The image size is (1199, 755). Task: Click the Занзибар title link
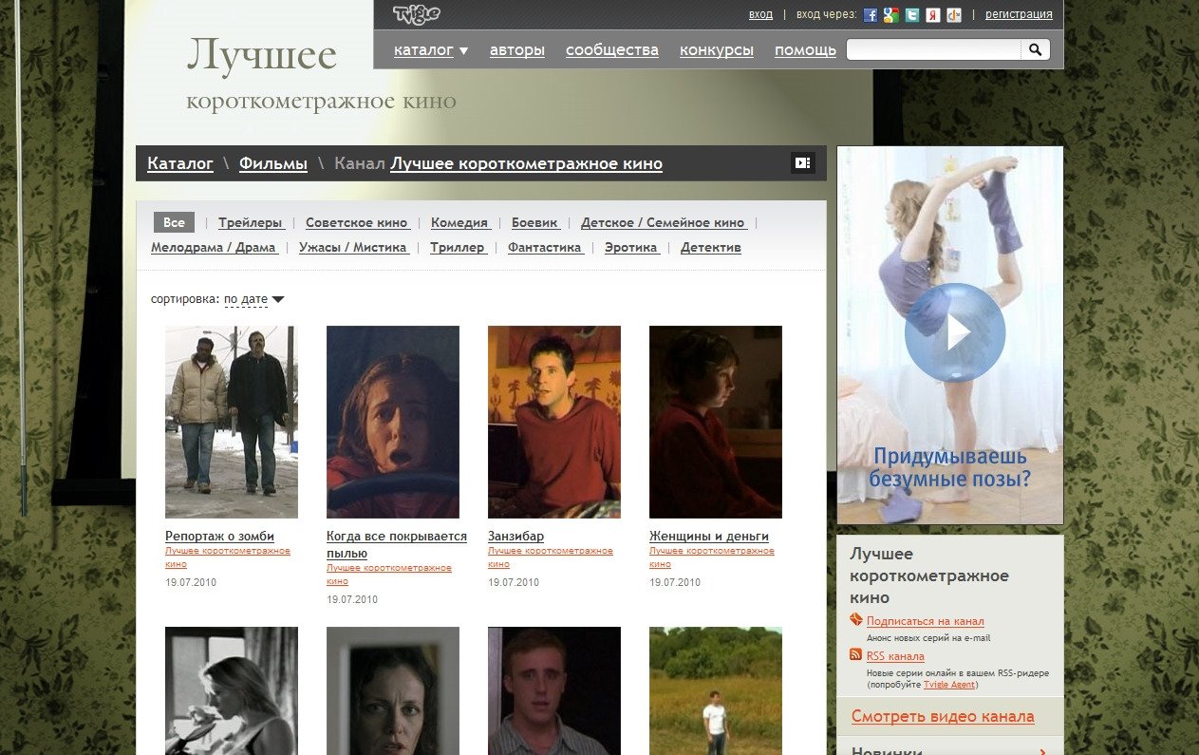[515, 536]
